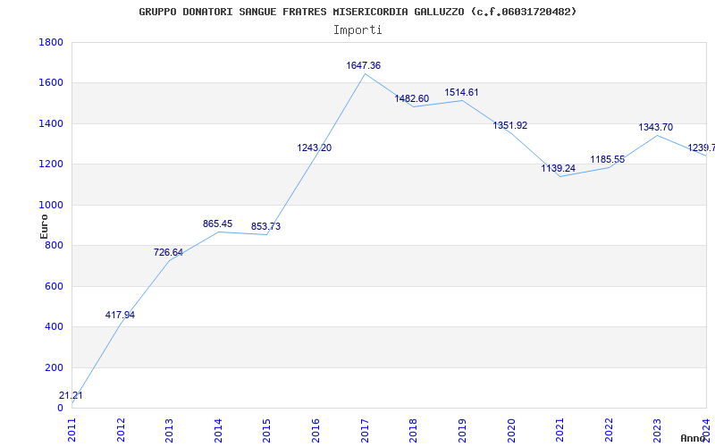Screen dimensions: 715x447
Task: Click the 'Importi' subtitle
Action: (357, 30)
